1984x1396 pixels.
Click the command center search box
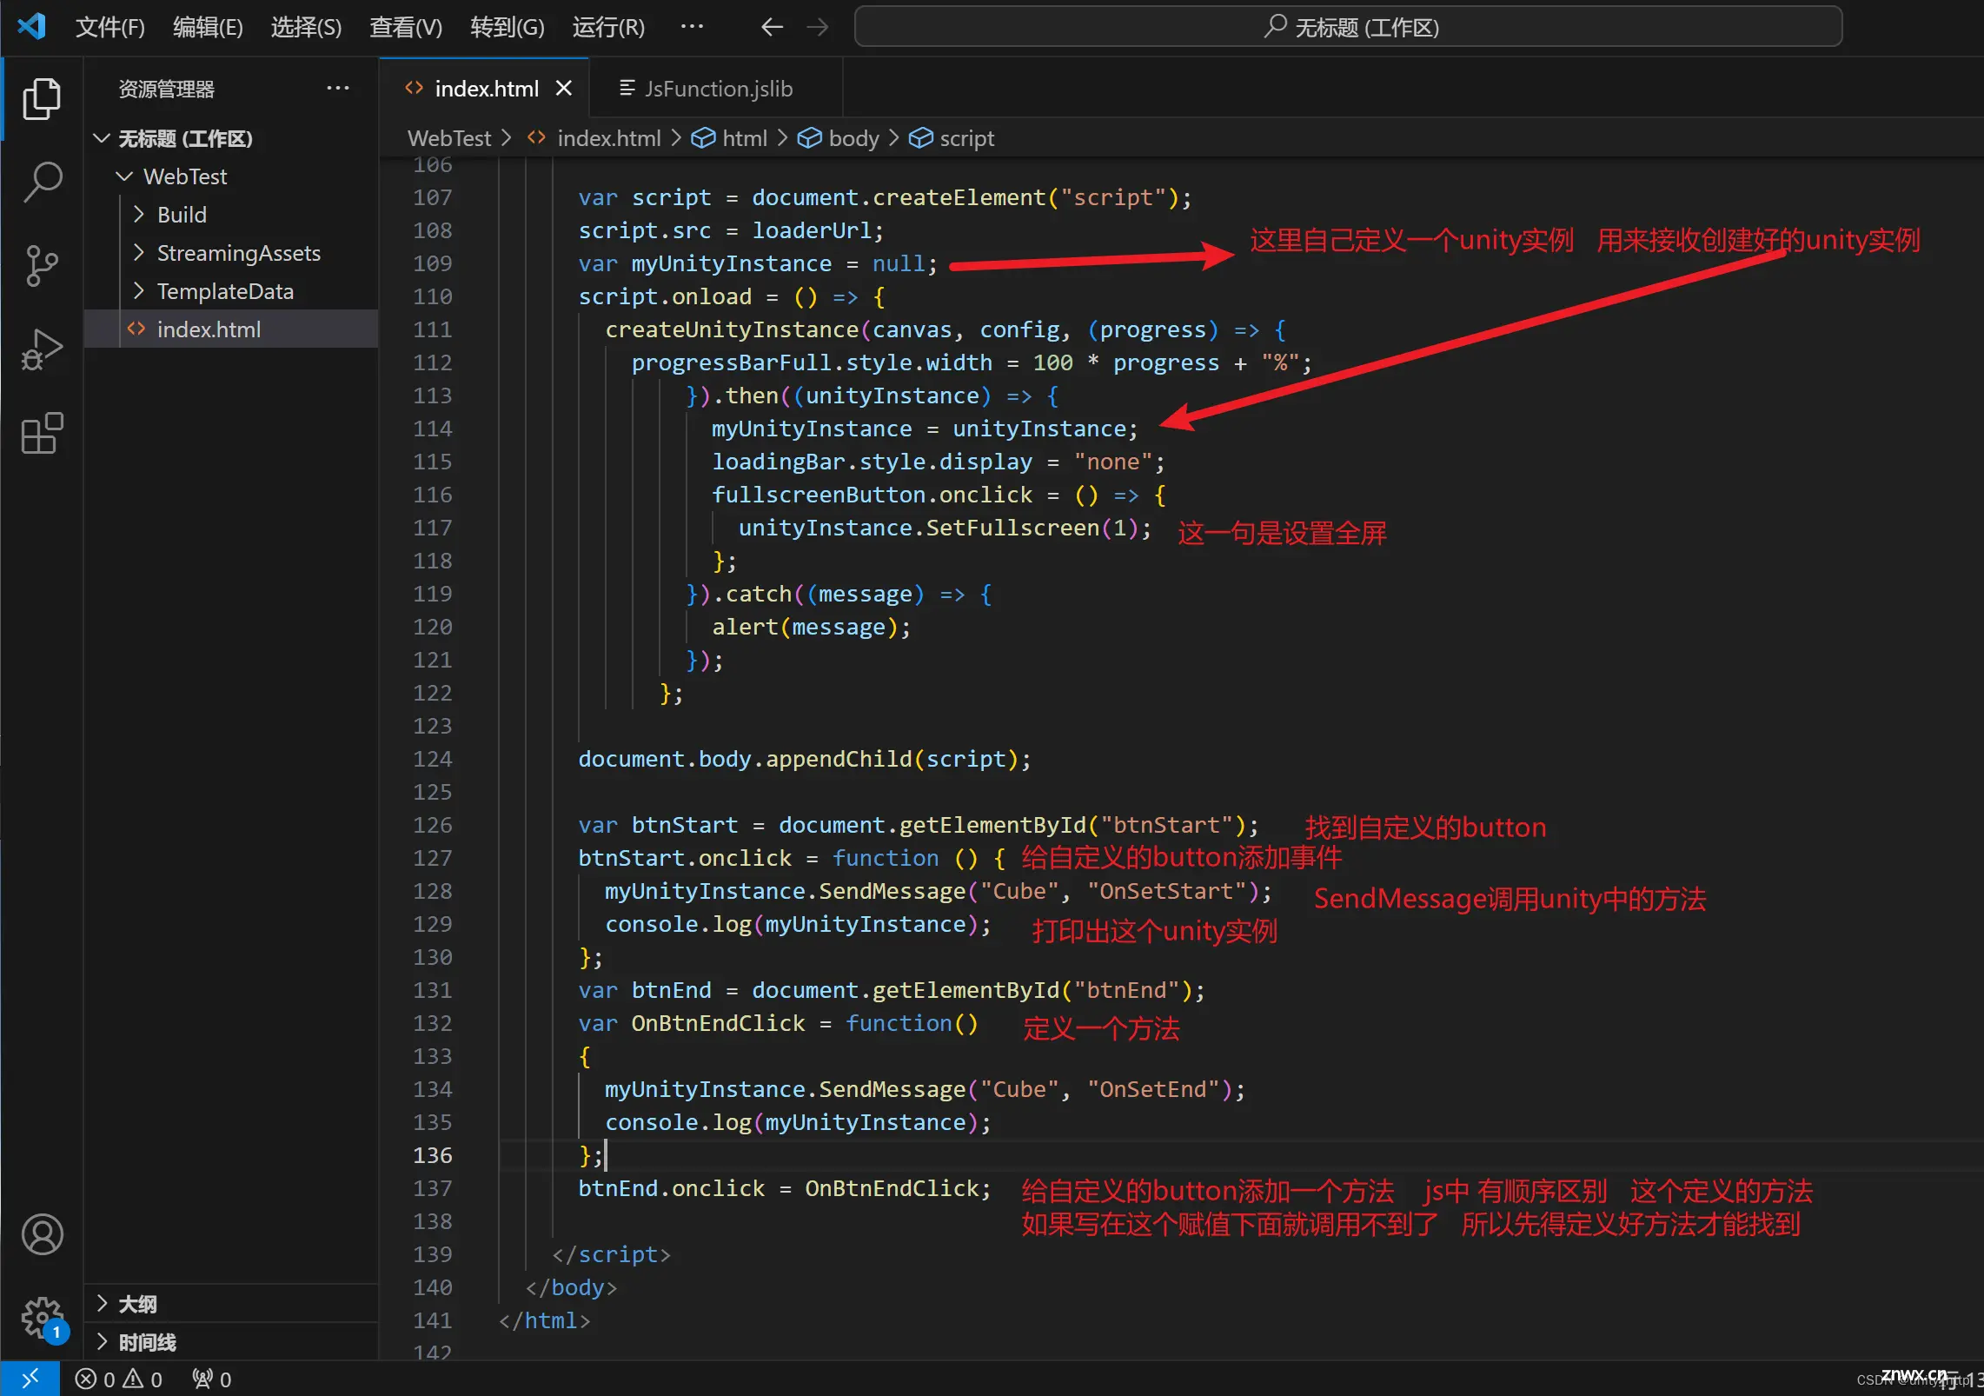click(1348, 27)
